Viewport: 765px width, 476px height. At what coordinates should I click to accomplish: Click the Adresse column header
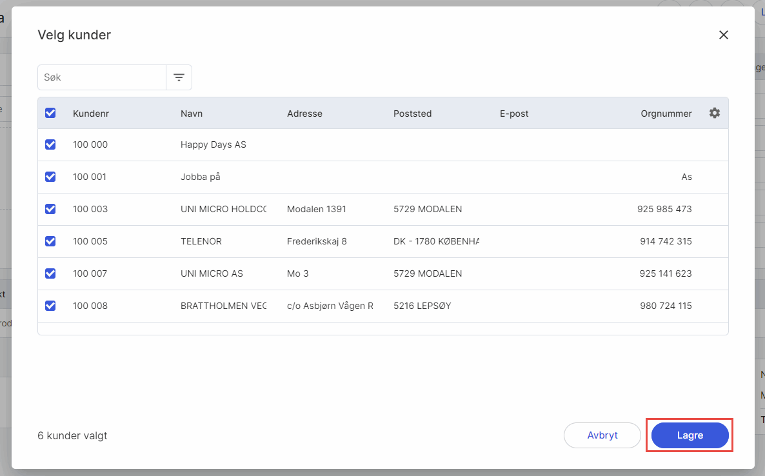pyautogui.click(x=304, y=114)
